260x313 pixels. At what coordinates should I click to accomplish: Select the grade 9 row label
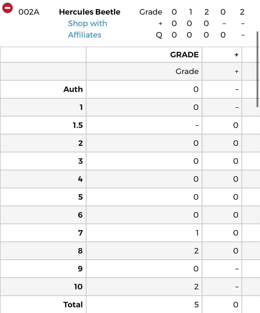click(x=80, y=269)
